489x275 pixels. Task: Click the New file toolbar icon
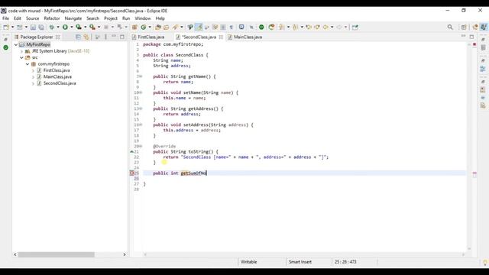click(x=6, y=27)
